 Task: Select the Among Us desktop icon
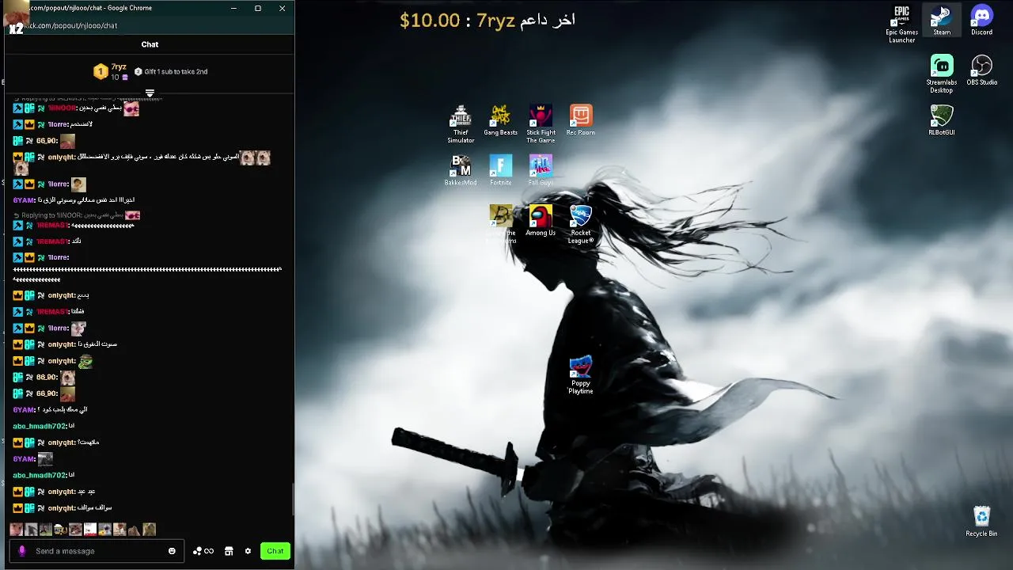point(541,221)
